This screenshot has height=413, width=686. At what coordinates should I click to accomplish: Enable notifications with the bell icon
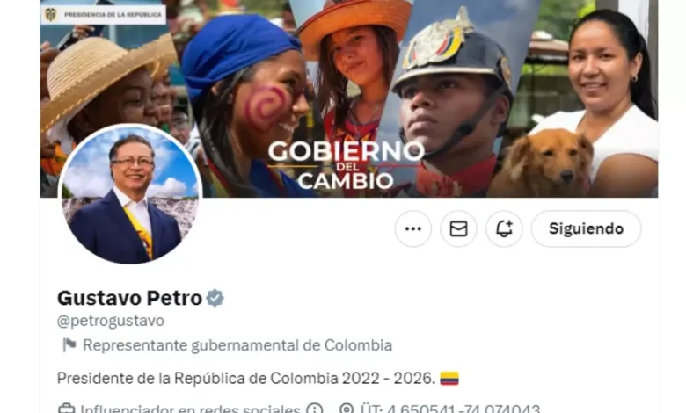504,228
